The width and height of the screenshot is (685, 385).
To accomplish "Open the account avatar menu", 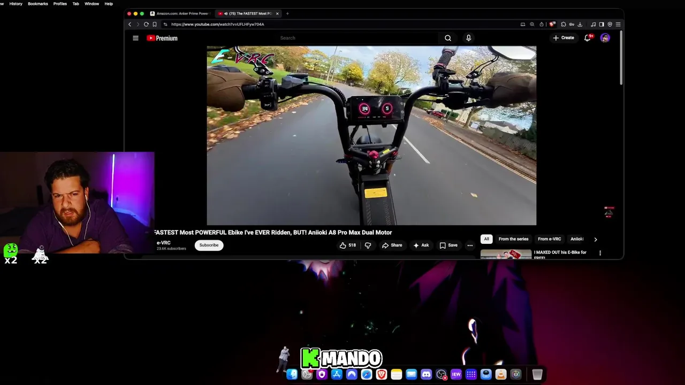I will [x=605, y=38].
